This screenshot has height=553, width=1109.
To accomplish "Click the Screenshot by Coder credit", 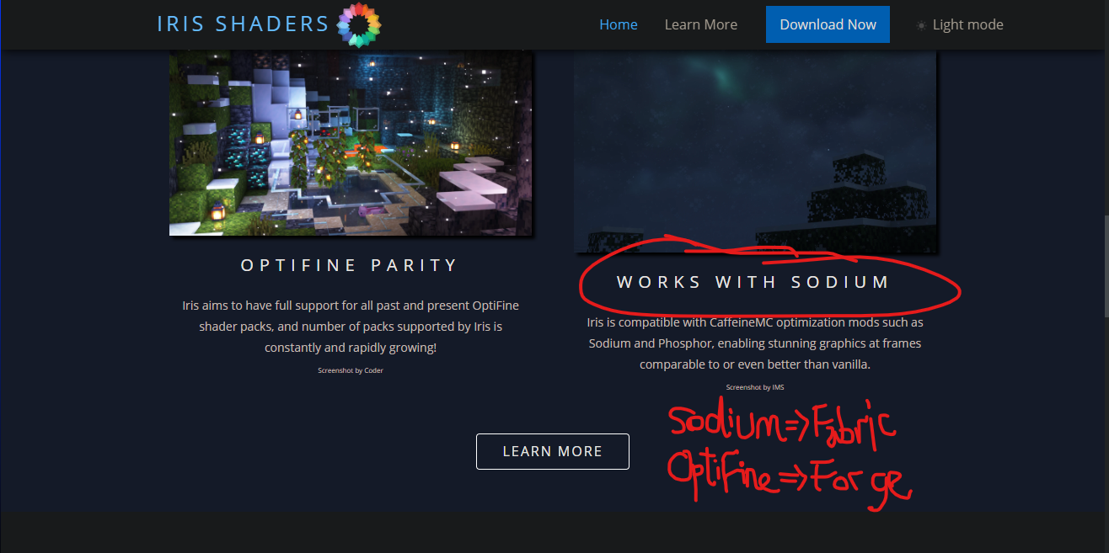I will (x=351, y=370).
